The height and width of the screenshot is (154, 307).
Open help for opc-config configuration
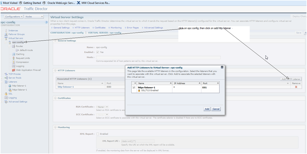tap(46, 22)
